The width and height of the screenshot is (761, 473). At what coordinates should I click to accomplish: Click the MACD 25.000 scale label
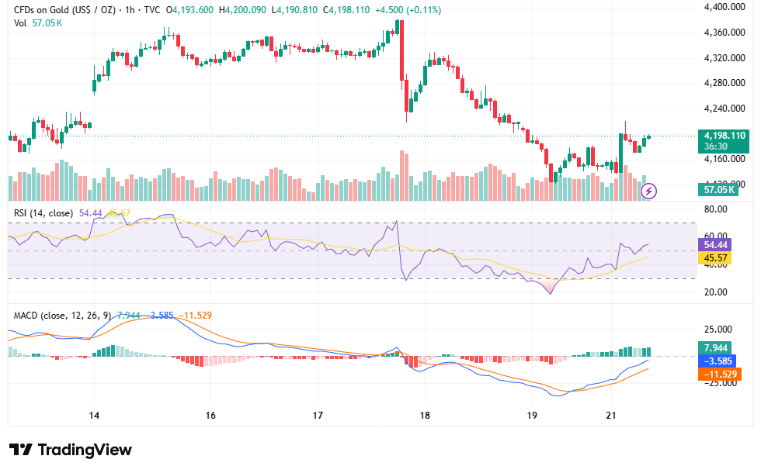pyautogui.click(x=718, y=330)
